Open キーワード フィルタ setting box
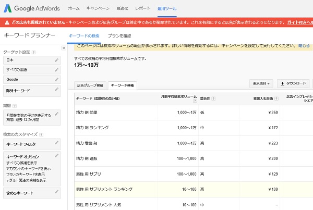 click(32, 144)
